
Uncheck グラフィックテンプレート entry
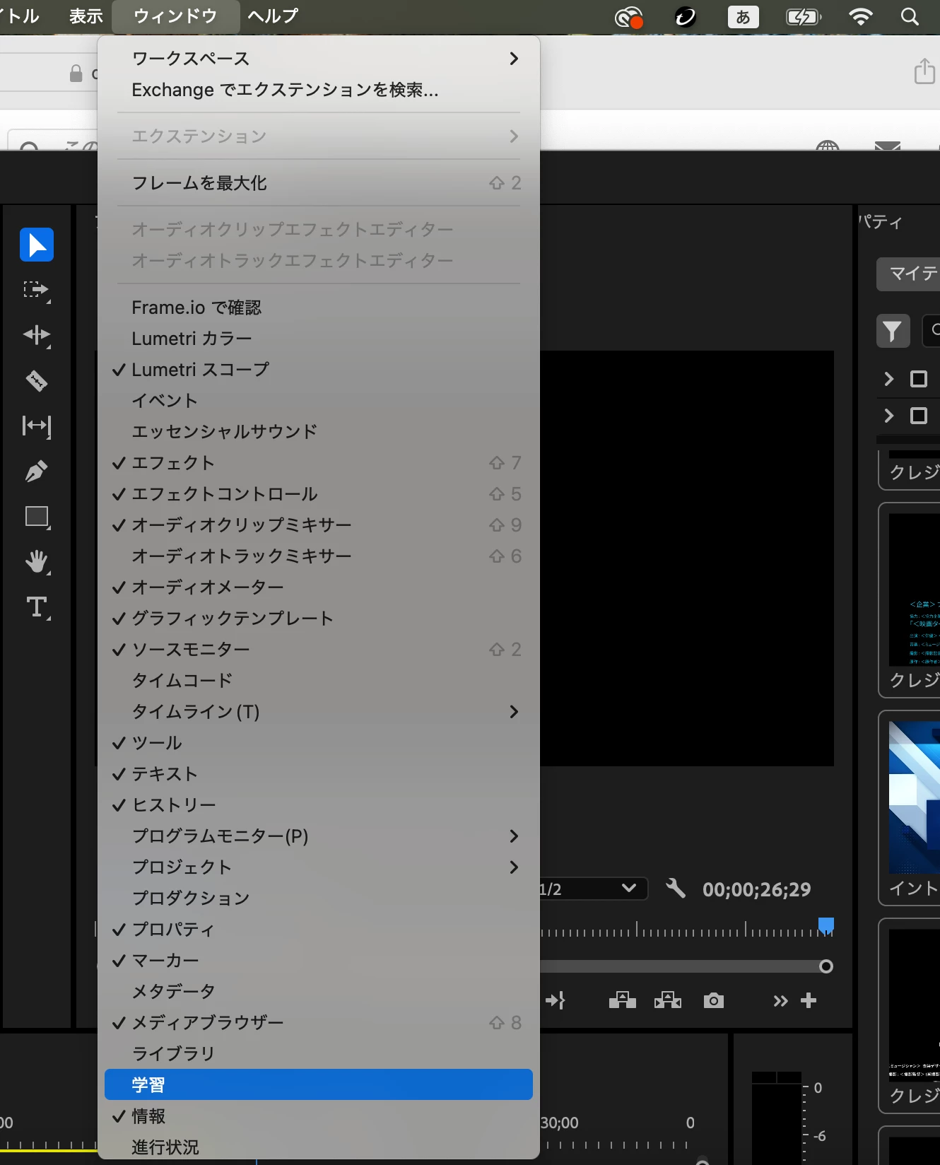[318, 619]
